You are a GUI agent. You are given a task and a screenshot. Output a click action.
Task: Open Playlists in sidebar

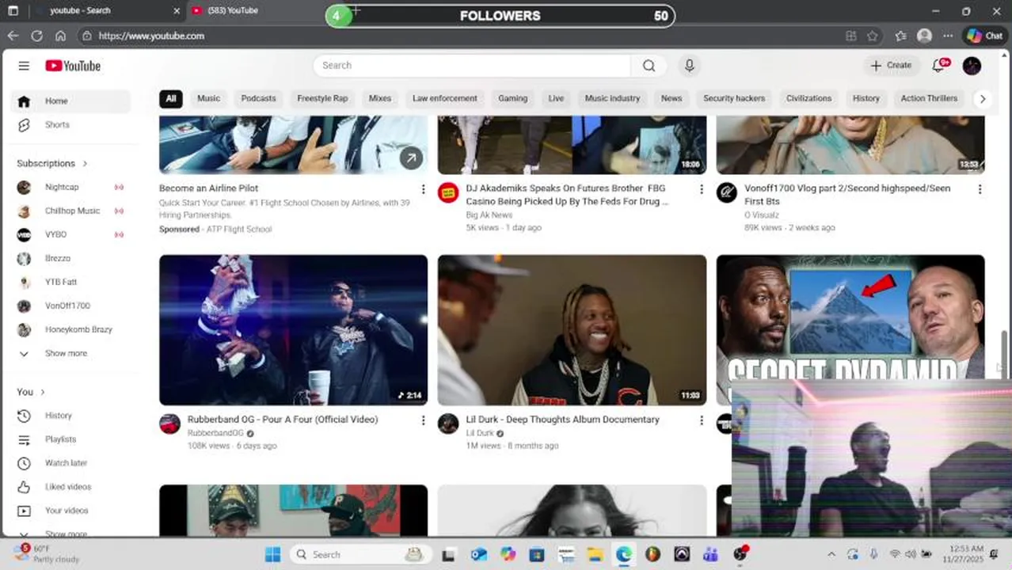pyautogui.click(x=71, y=439)
